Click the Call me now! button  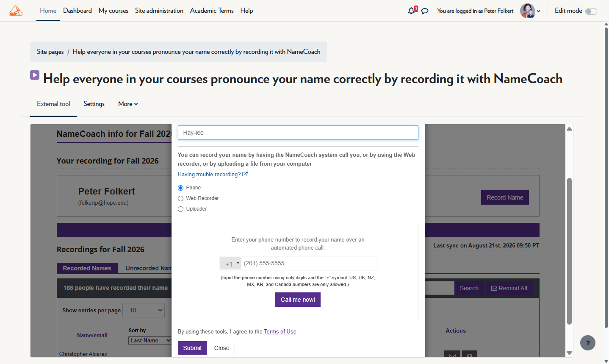pos(298,300)
